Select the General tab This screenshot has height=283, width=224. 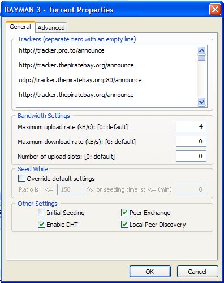click(x=20, y=27)
